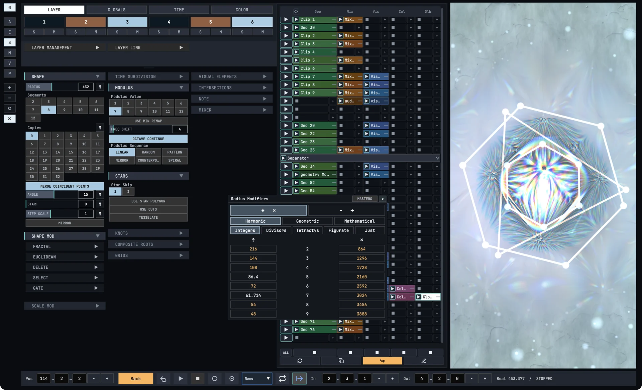Click the plus icon in left sidebar
Screen dimensions: 642x390
pos(10,87)
